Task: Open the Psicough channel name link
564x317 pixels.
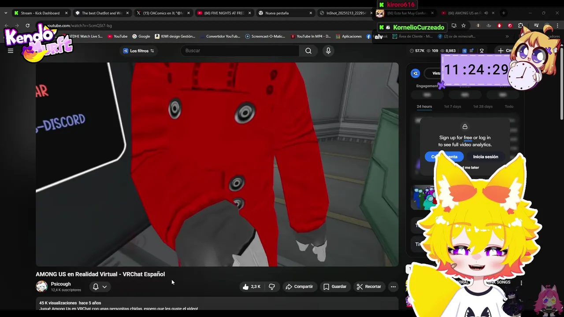Action: [61, 284]
